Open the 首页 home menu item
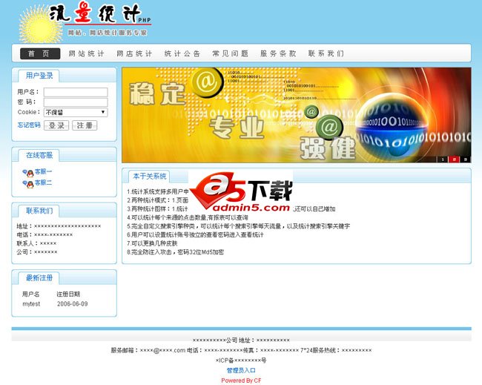The image size is (482, 385). [40, 53]
